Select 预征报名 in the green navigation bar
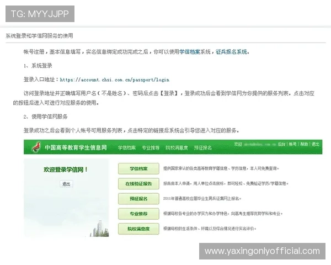 (203, 148)
